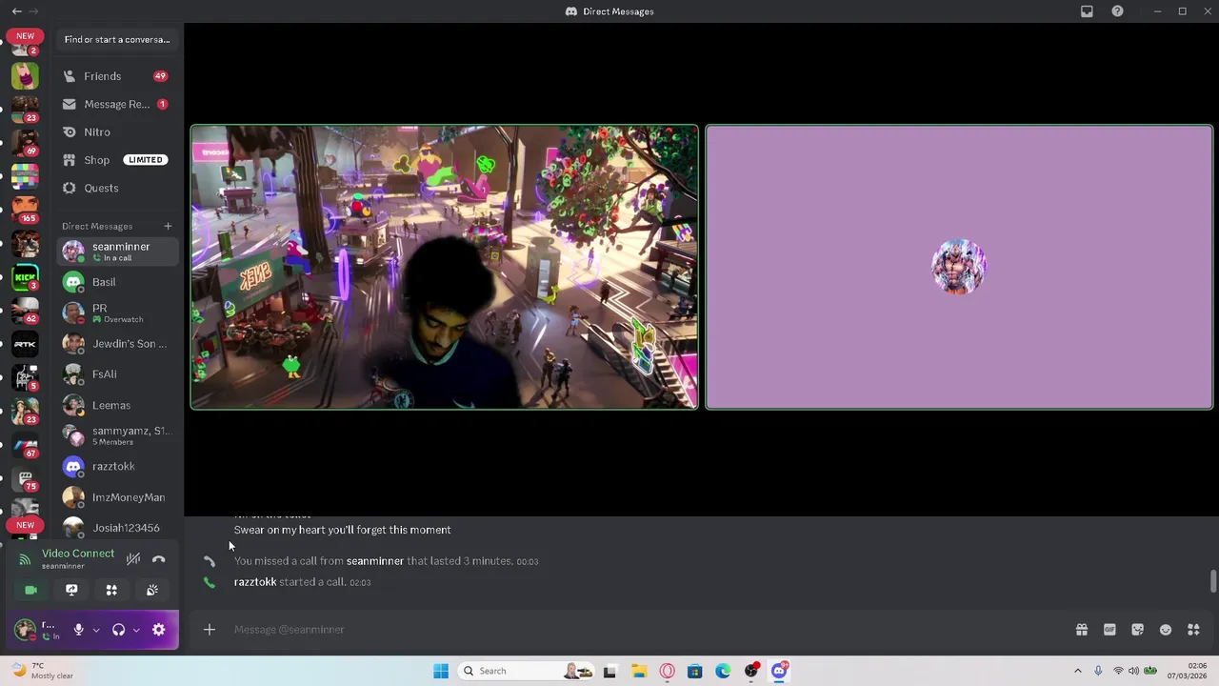Click razztokk name in started call message
Image resolution: width=1219 pixels, height=686 pixels.
point(255,582)
